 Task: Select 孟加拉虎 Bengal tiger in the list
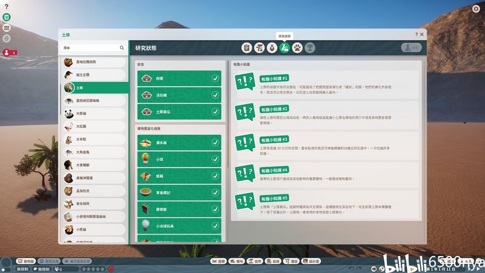click(95, 191)
